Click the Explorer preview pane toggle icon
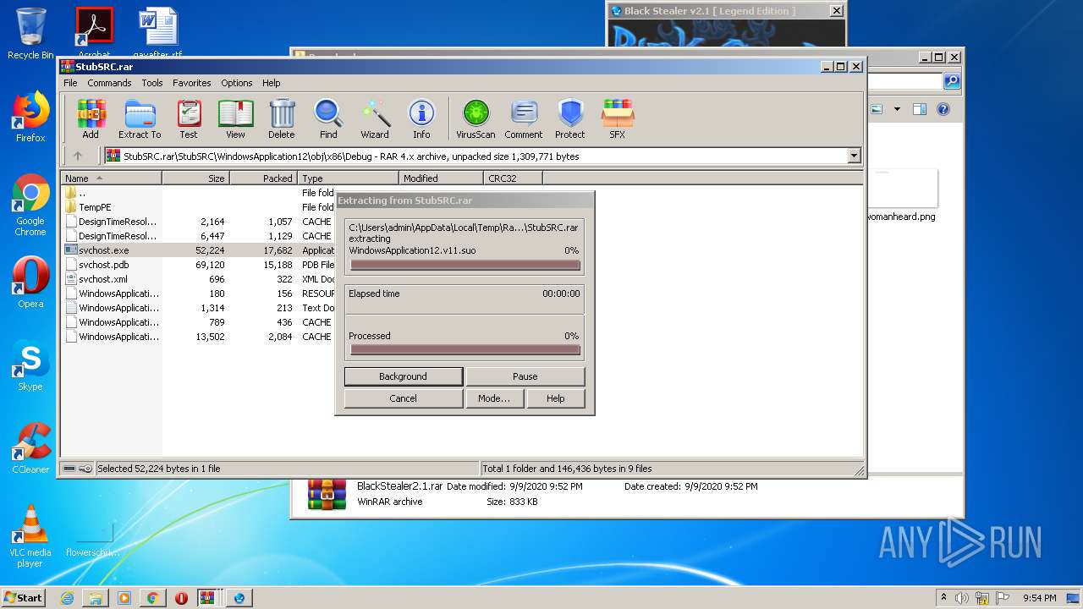This screenshot has height=609, width=1083. click(920, 109)
